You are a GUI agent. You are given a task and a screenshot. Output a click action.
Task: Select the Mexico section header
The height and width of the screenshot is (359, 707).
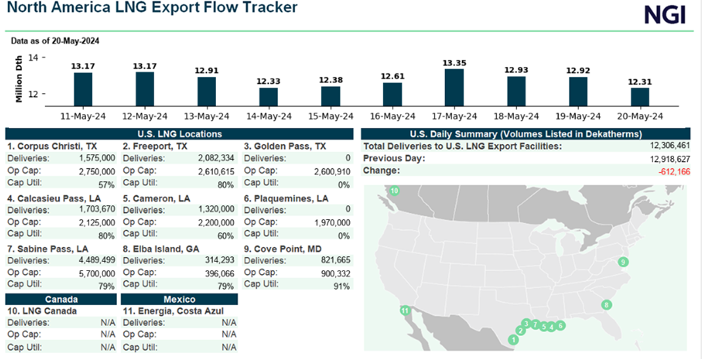(x=179, y=299)
